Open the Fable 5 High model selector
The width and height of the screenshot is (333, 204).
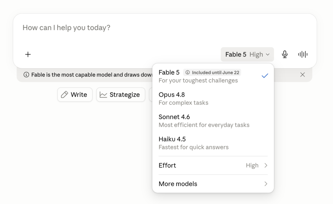[x=247, y=54]
